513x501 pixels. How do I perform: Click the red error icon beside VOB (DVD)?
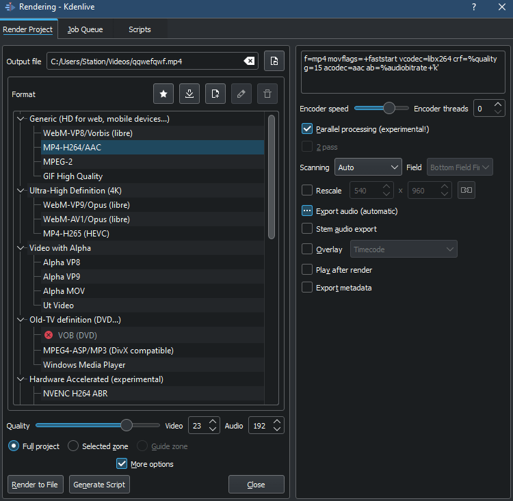[x=49, y=335]
